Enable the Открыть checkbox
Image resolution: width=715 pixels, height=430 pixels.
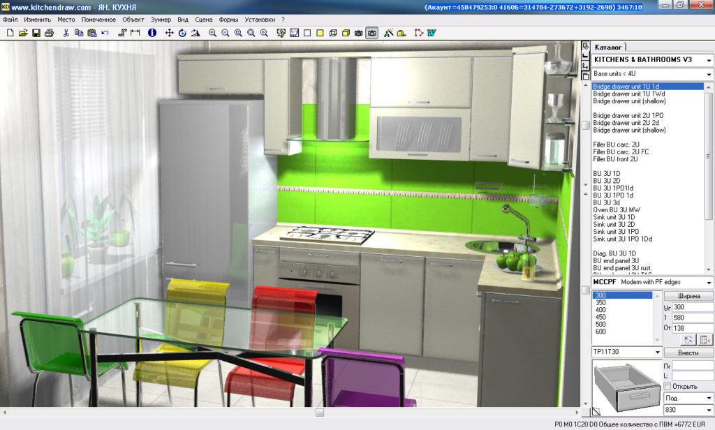click(x=668, y=386)
